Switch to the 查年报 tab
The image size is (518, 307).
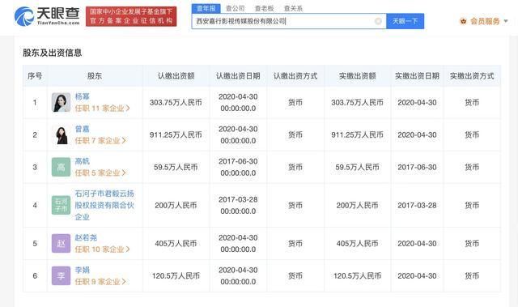(x=206, y=8)
